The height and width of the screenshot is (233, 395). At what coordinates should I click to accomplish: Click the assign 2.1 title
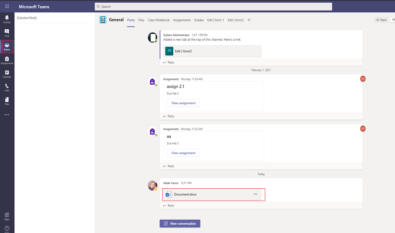[x=175, y=87]
